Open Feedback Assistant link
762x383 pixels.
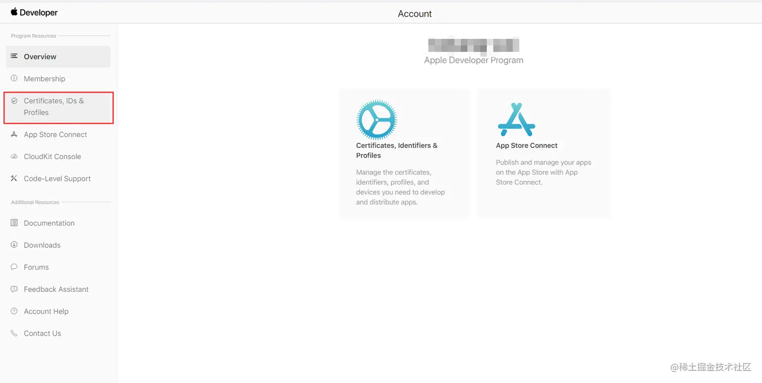pos(56,289)
